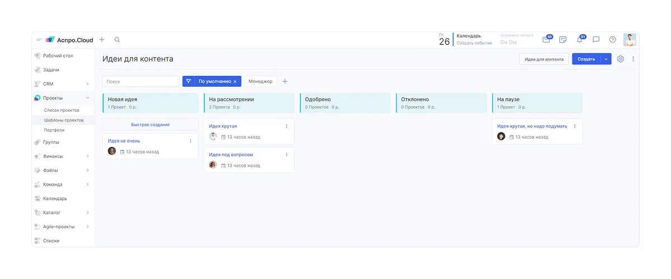Click the help question mark icon
671x279 pixels.
(x=612, y=40)
